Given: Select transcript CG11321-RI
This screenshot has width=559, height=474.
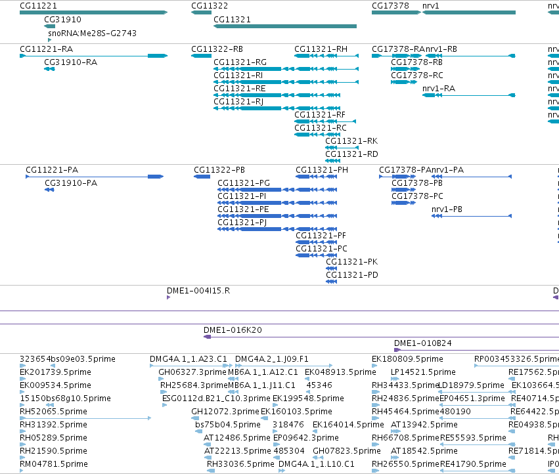Looking at the screenshot, I should 286,82.
